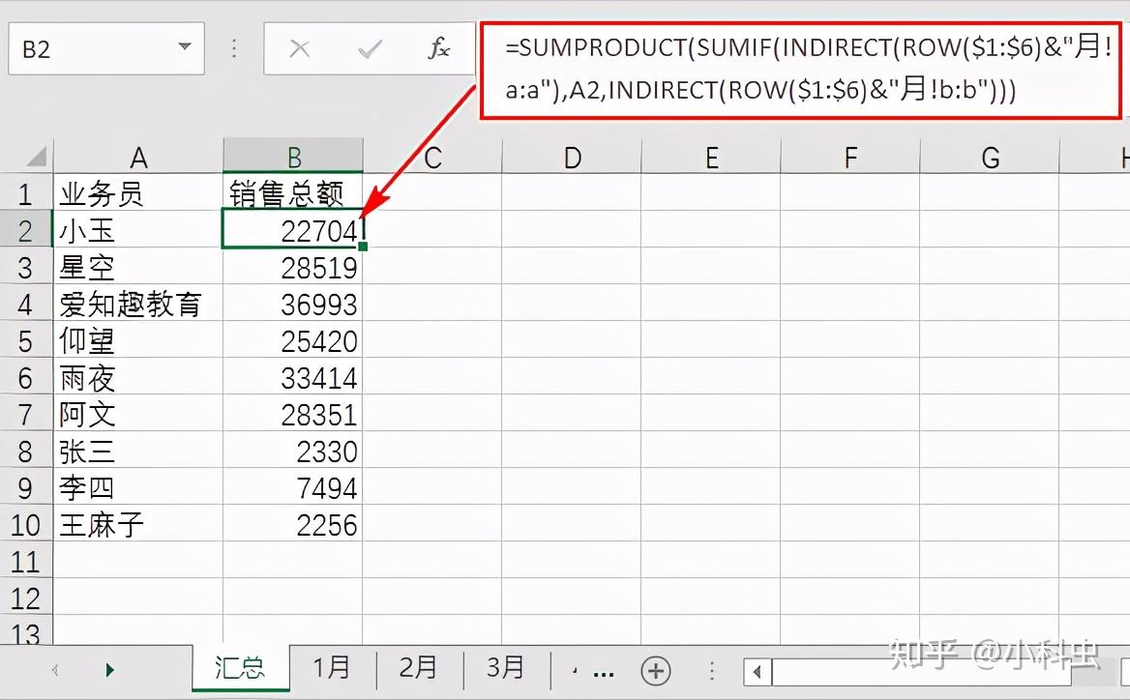Select the cell with 李四
This screenshot has height=700, width=1130.
(138, 487)
